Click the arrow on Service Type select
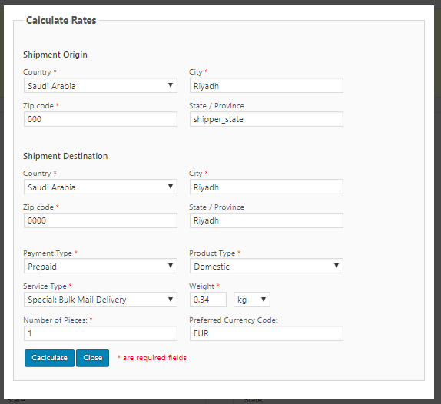 [x=171, y=300]
